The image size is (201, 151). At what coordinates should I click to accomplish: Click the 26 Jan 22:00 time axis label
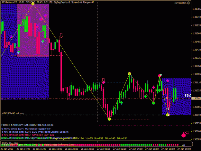[x=87, y=149]
